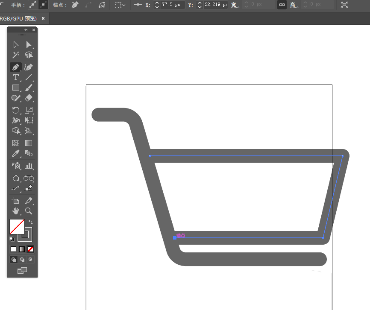370x310 pixels.
Task: Click the X coordinate input field
Action: pyautogui.click(x=173, y=5)
